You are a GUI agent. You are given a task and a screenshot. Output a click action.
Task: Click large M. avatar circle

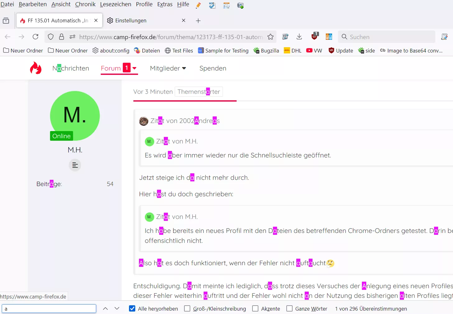(75, 116)
